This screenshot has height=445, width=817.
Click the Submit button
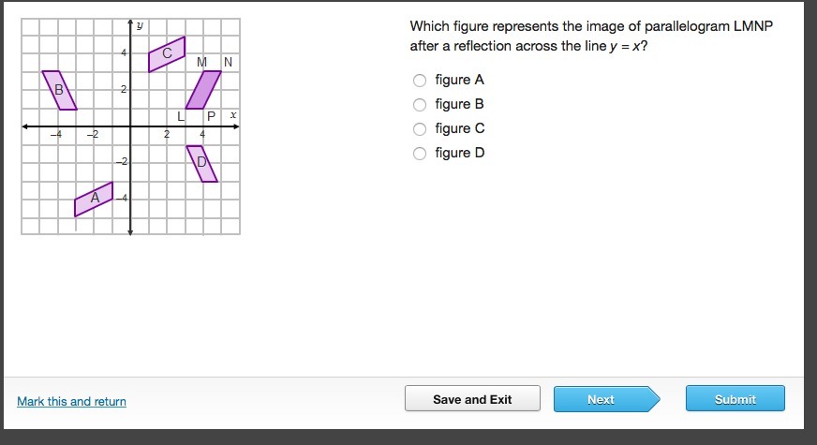coord(735,399)
